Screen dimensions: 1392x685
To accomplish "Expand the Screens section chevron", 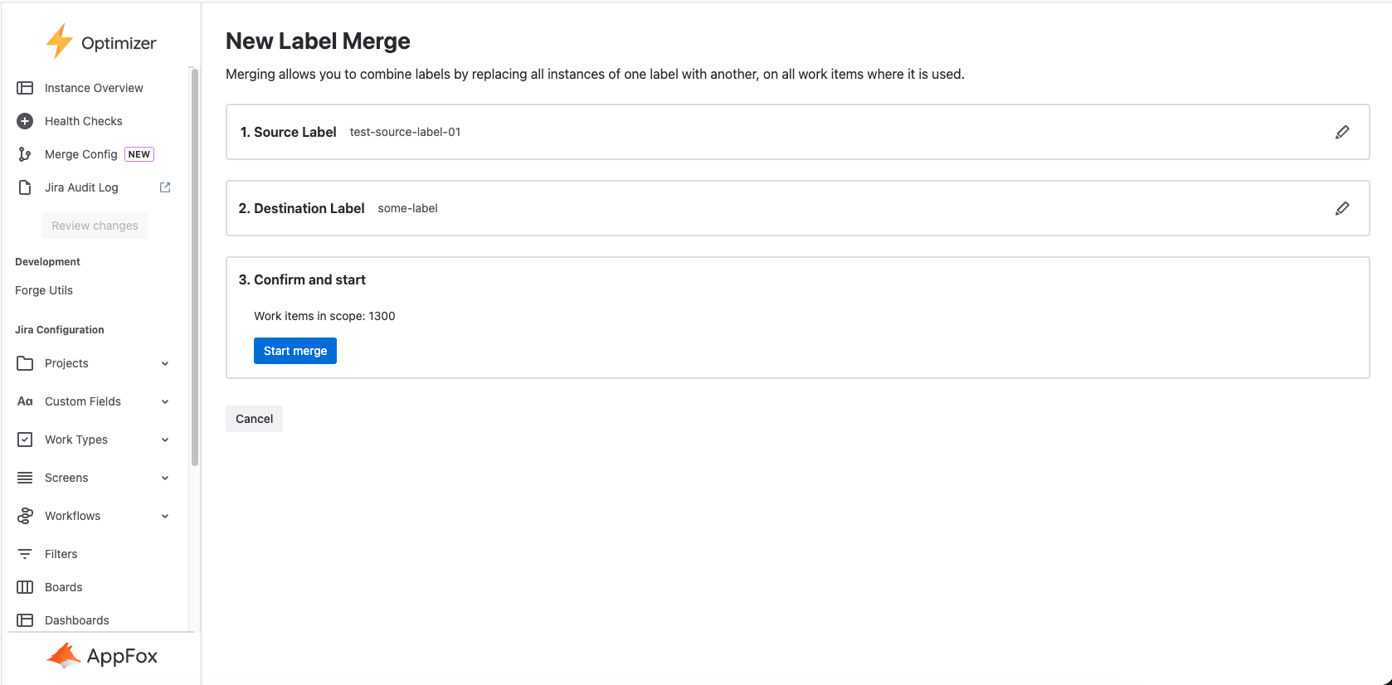I will 165,478.
